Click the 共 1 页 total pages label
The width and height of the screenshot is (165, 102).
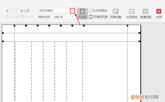pyautogui.click(x=25, y=11)
